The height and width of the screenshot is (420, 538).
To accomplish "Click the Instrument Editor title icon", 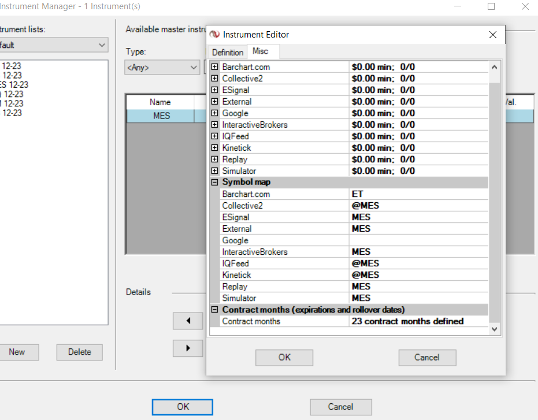I will (x=215, y=34).
